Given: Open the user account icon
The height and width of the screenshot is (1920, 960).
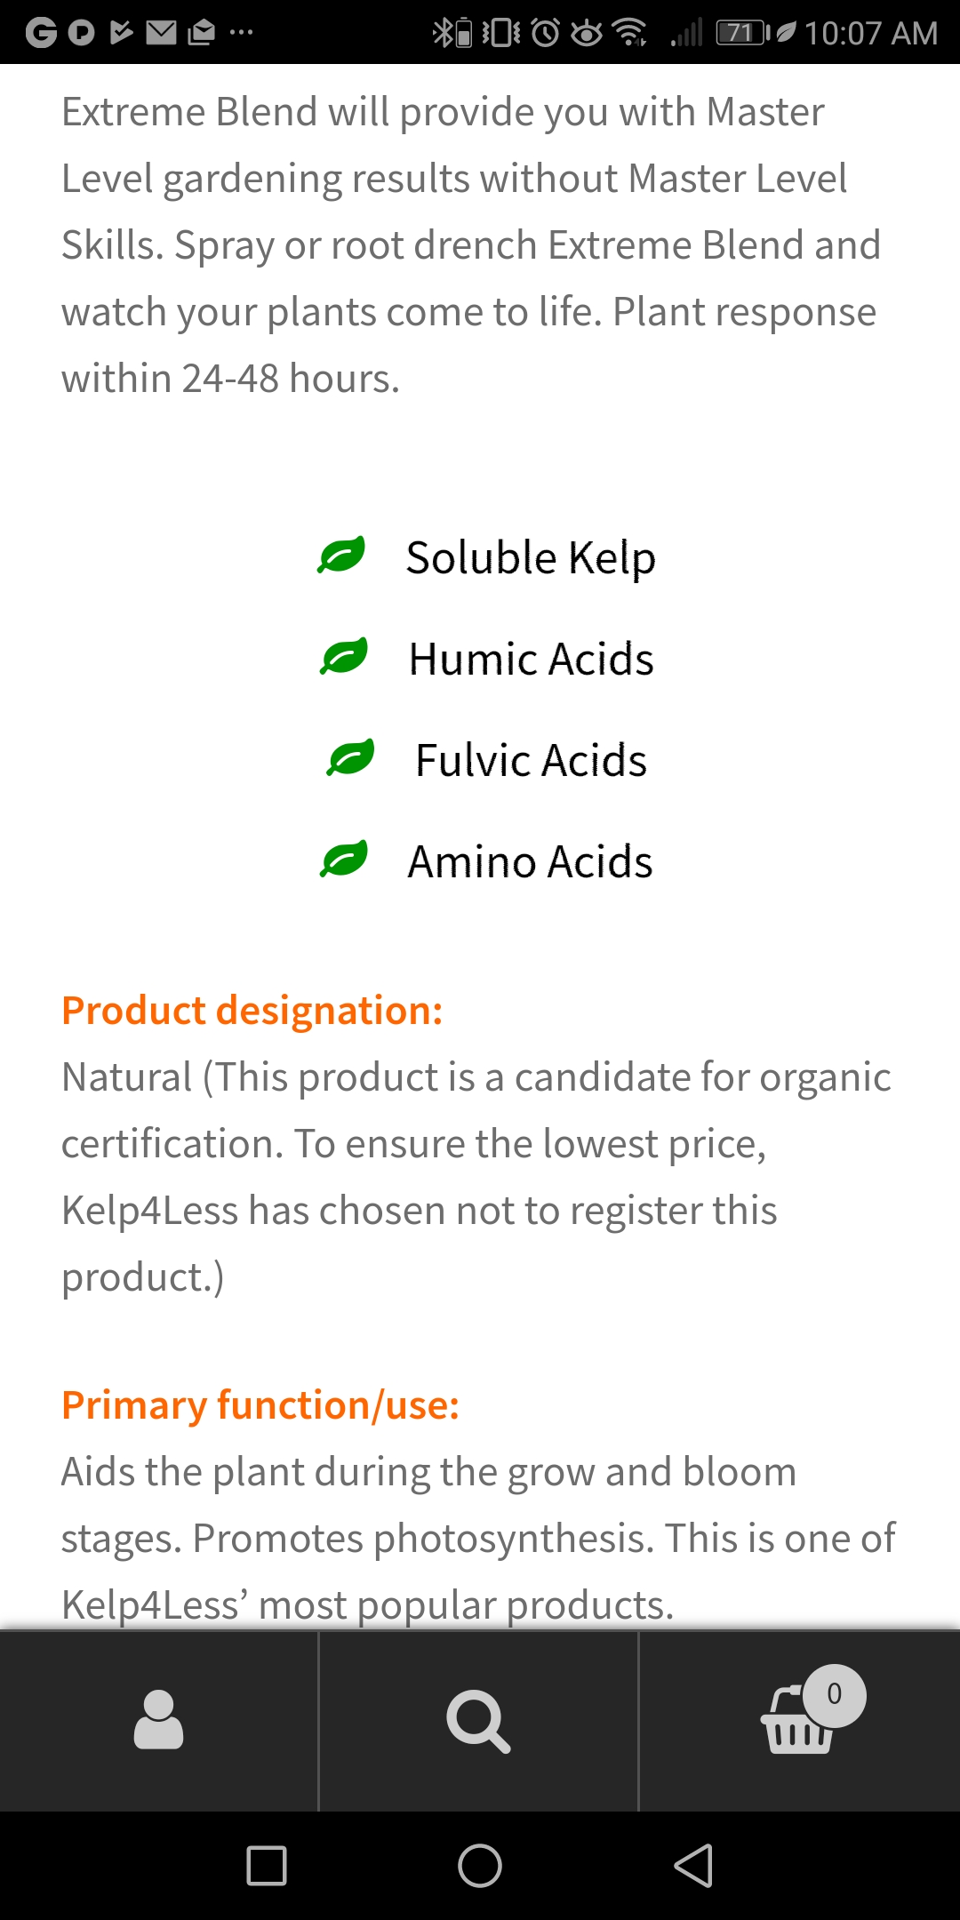Looking at the screenshot, I should [158, 1721].
